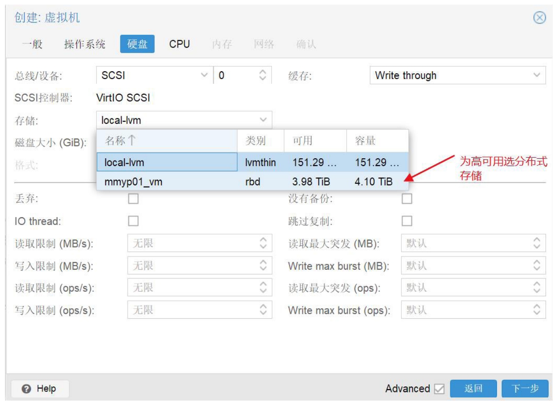Screen dimensions: 556x407
Task: Click the 写入限制 (ops/s) spinner arrows
Action: pyautogui.click(x=263, y=310)
